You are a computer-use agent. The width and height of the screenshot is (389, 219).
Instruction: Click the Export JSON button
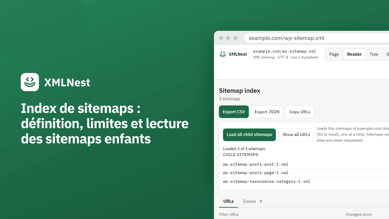(x=267, y=112)
